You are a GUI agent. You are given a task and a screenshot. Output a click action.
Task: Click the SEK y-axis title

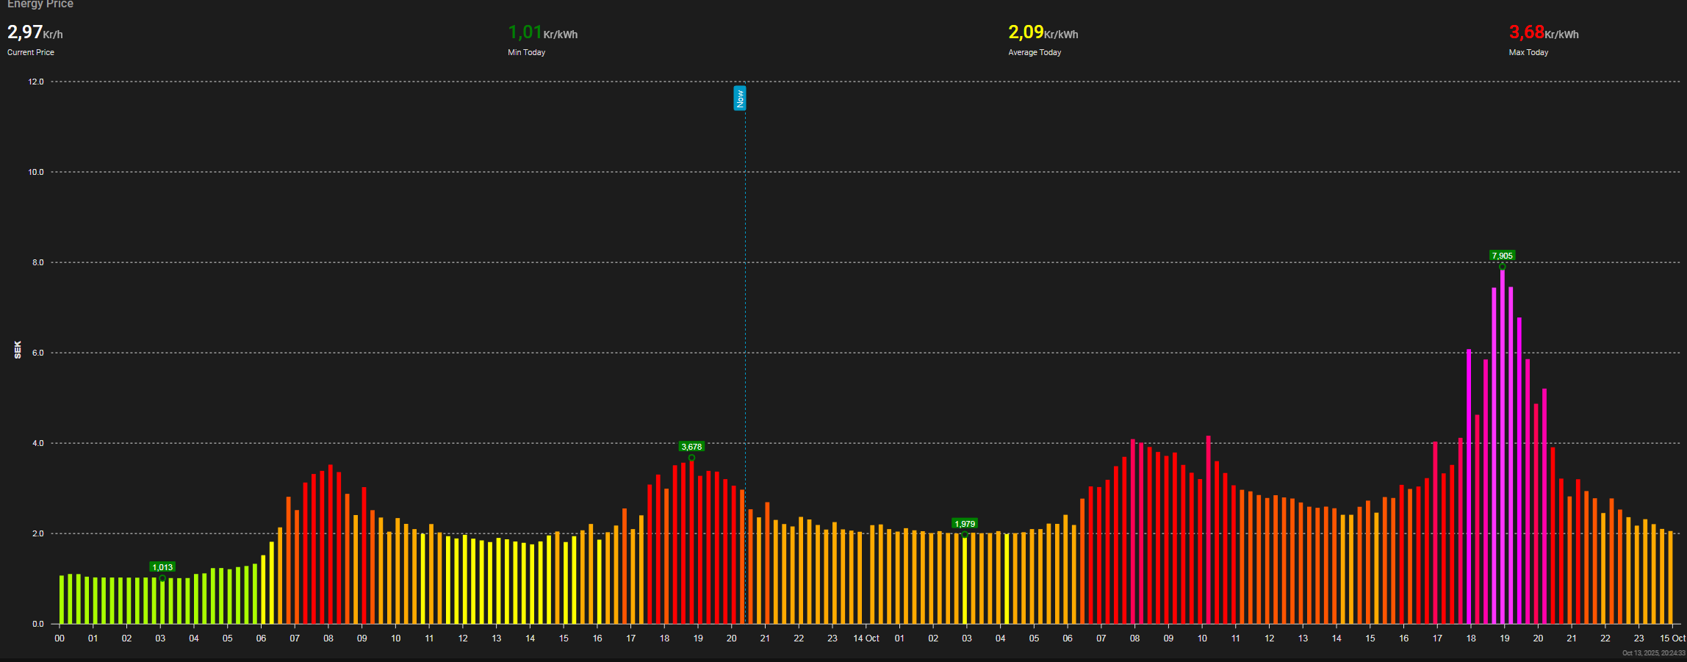(x=18, y=350)
